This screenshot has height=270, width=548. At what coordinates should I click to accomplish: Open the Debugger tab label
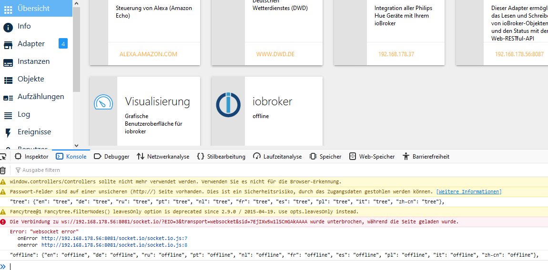tap(117, 157)
